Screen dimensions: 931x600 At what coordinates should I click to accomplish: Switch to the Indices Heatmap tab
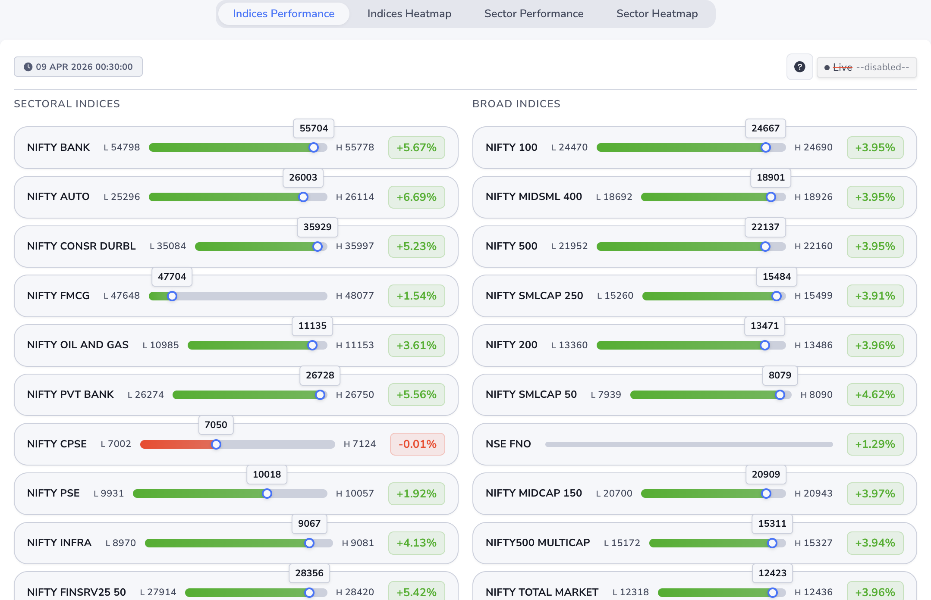[409, 13]
